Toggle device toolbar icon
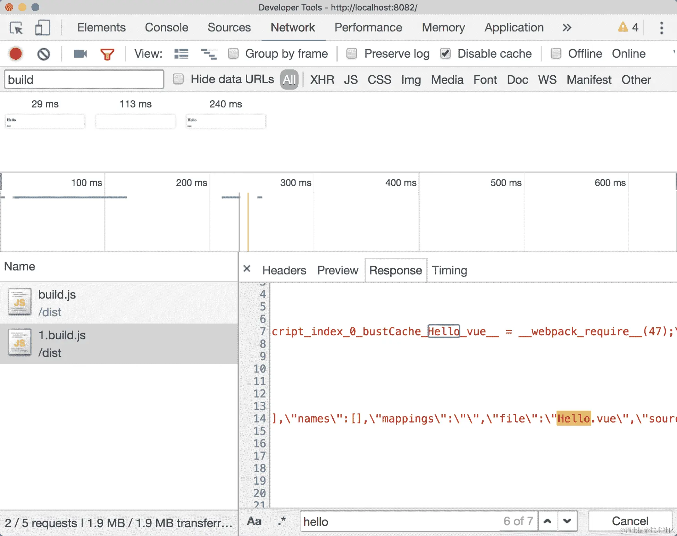The image size is (677, 536). [x=42, y=28]
